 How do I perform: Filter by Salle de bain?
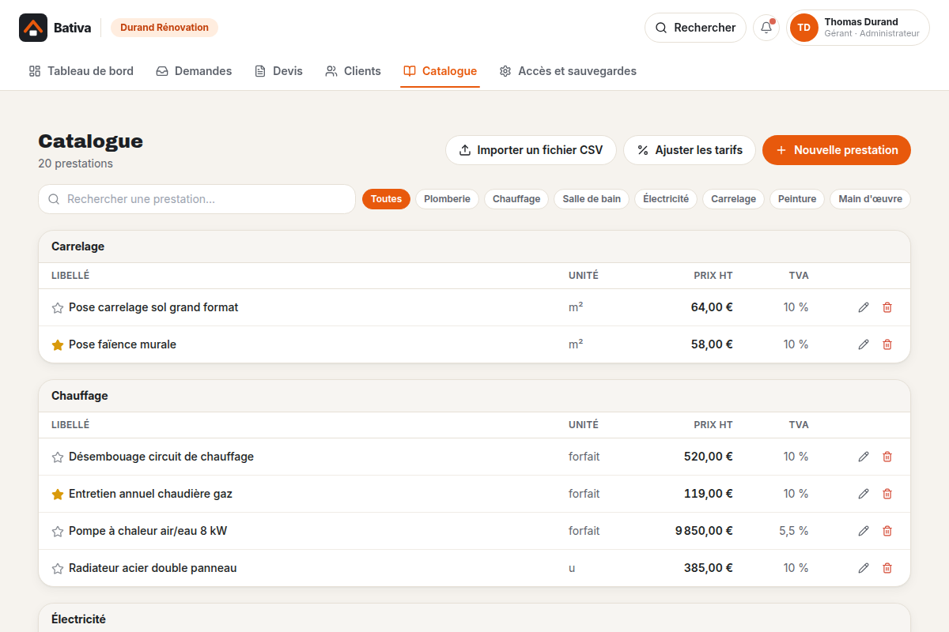coord(592,199)
